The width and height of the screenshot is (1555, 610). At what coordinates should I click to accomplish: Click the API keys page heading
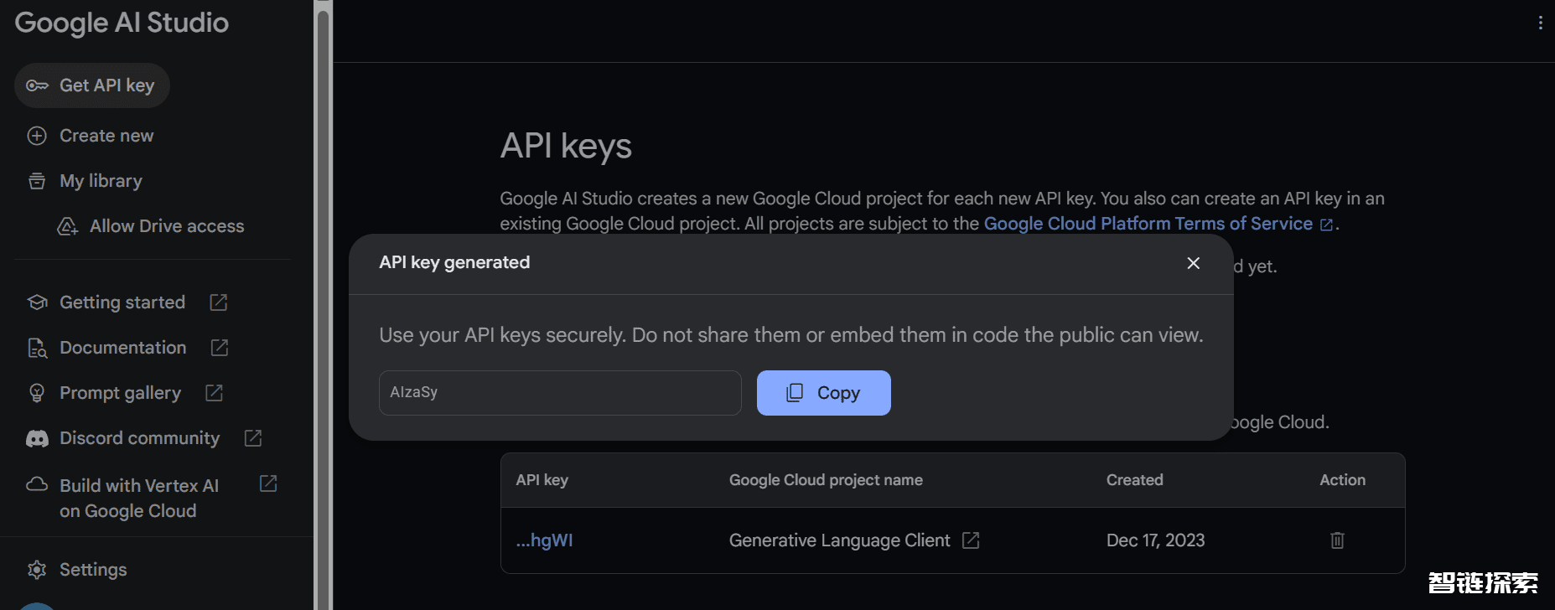(x=566, y=147)
